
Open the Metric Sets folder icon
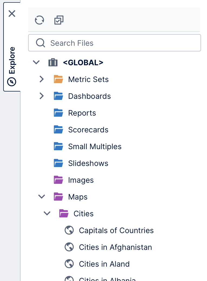(x=58, y=79)
